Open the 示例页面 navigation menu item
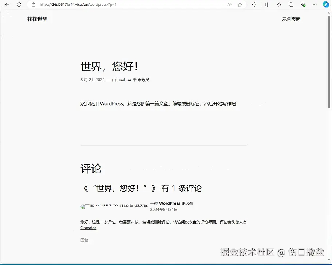 [x=291, y=19]
